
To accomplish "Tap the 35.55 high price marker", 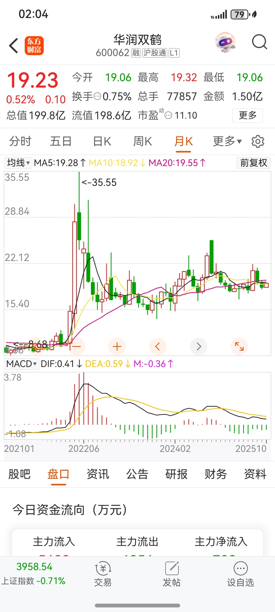I will [99, 182].
